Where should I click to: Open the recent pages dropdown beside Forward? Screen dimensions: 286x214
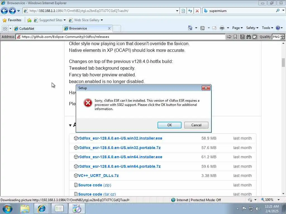[x=18, y=11]
